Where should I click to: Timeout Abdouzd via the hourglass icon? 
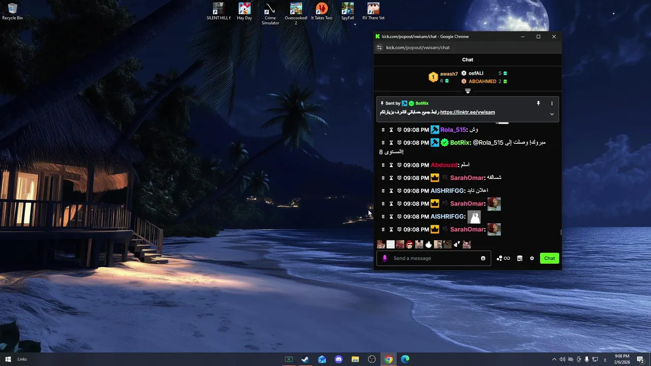click(391, 165)
